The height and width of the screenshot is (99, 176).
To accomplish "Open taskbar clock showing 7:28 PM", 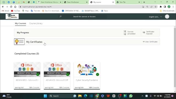I will coord(167,96).
